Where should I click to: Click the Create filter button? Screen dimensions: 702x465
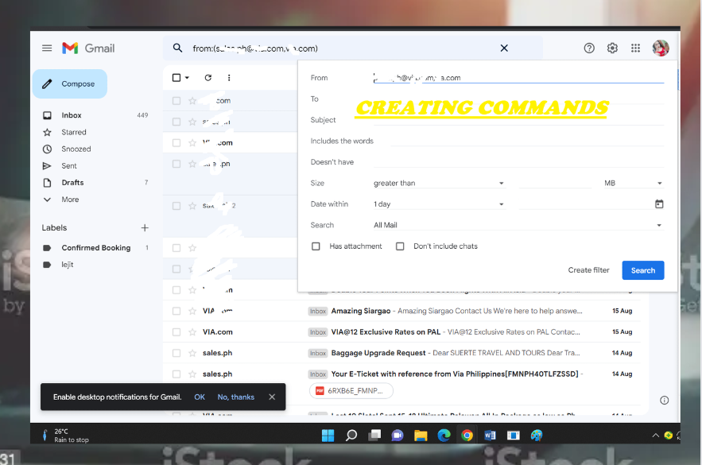tap(589, 270)
